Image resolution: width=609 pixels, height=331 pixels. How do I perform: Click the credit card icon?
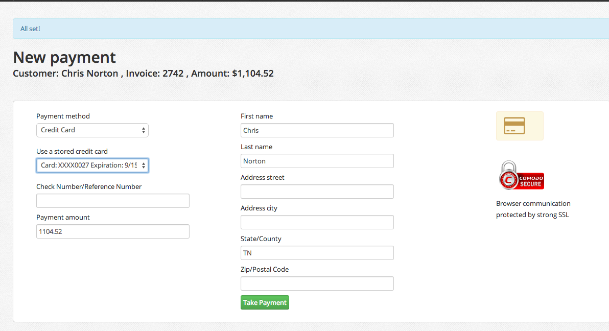point(514,125)
